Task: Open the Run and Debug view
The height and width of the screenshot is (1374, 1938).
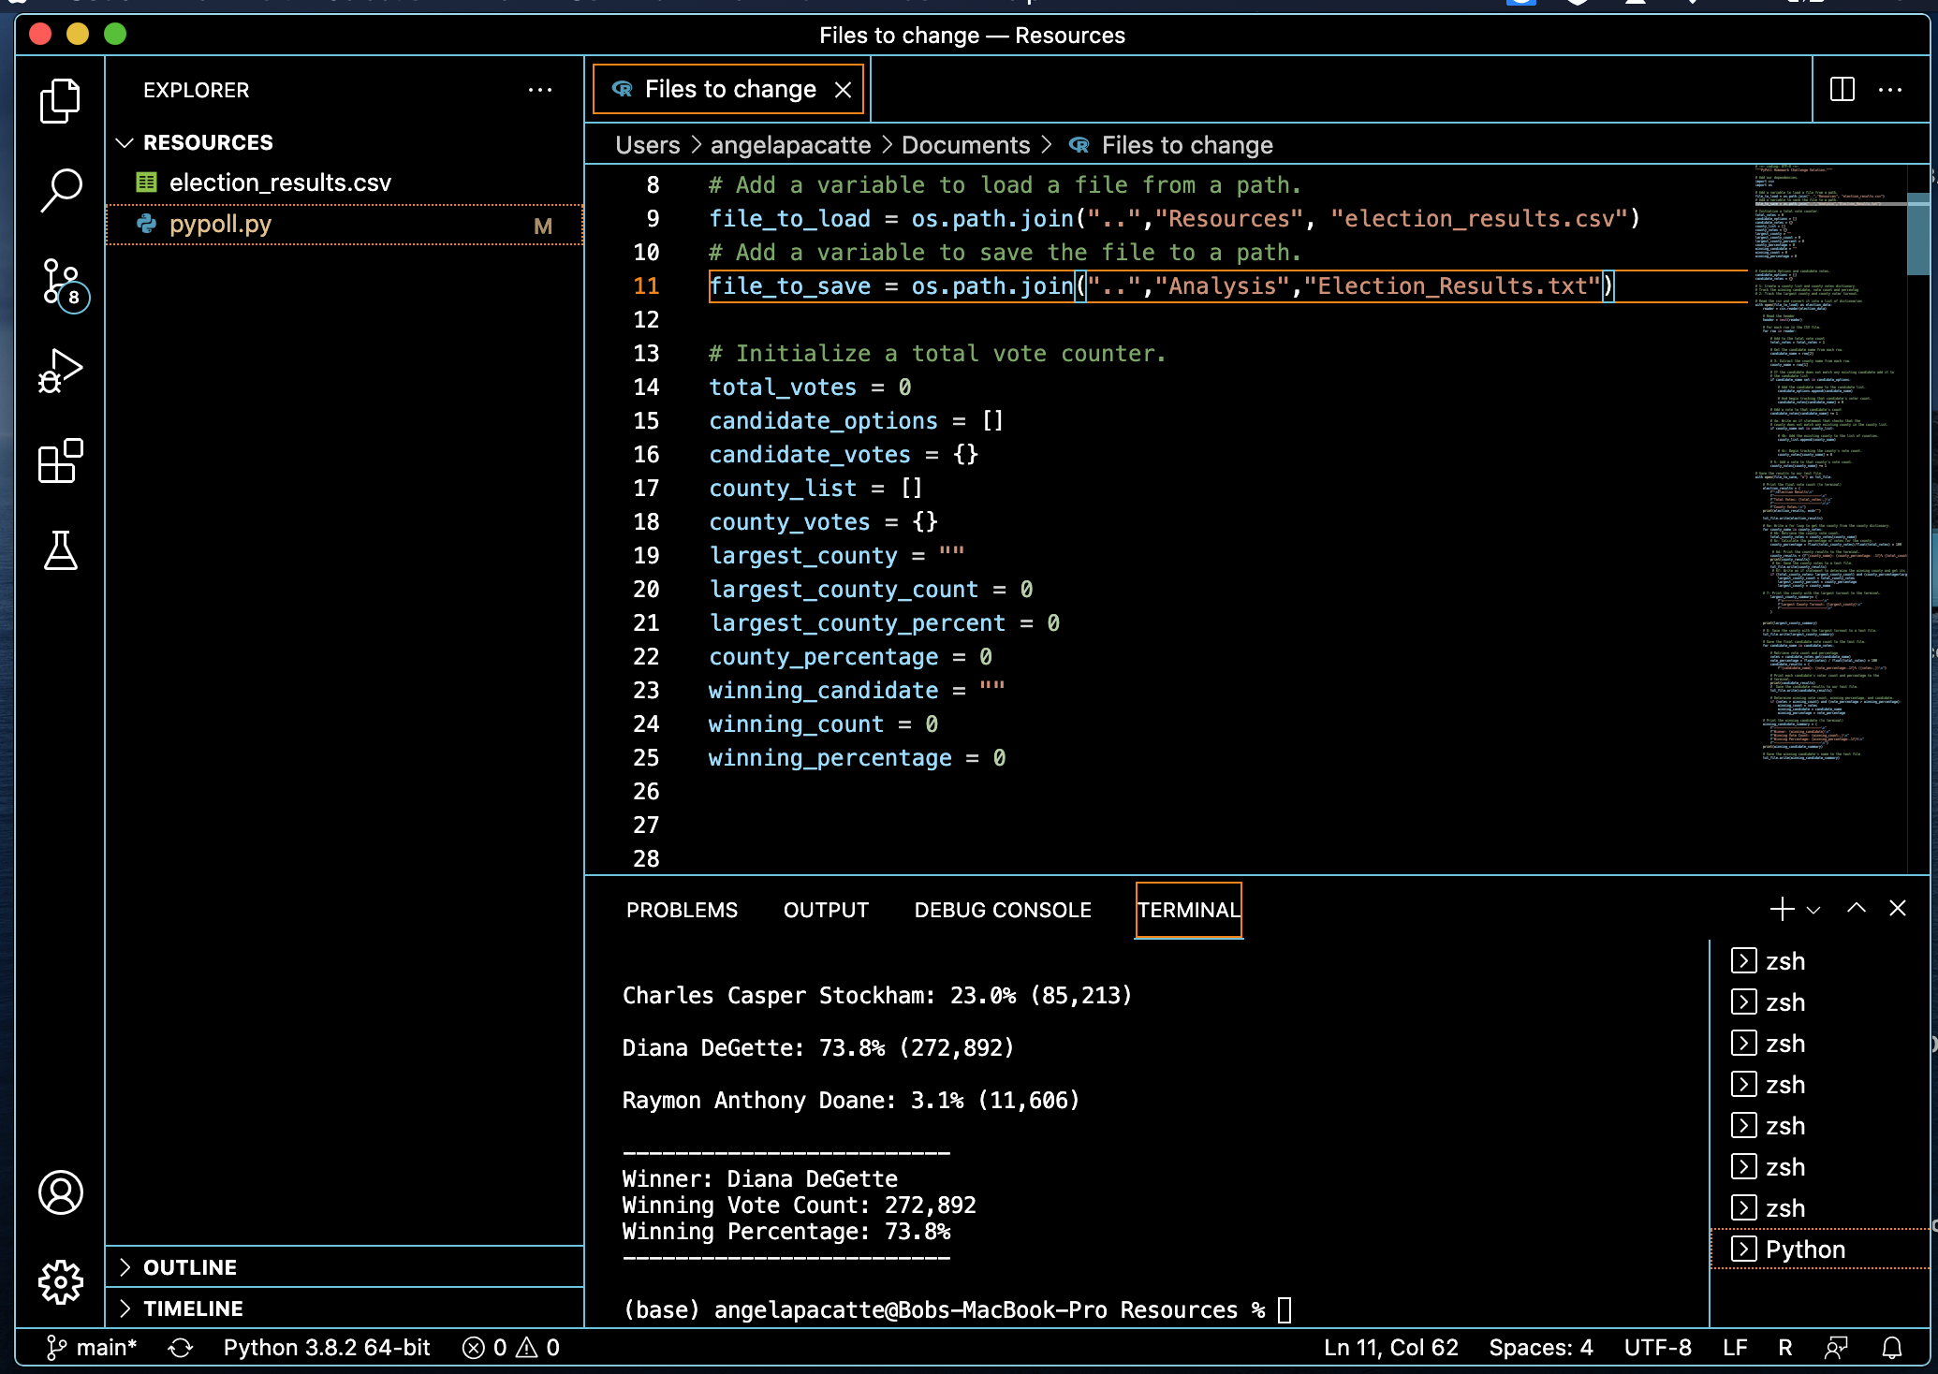Action: 60,371
